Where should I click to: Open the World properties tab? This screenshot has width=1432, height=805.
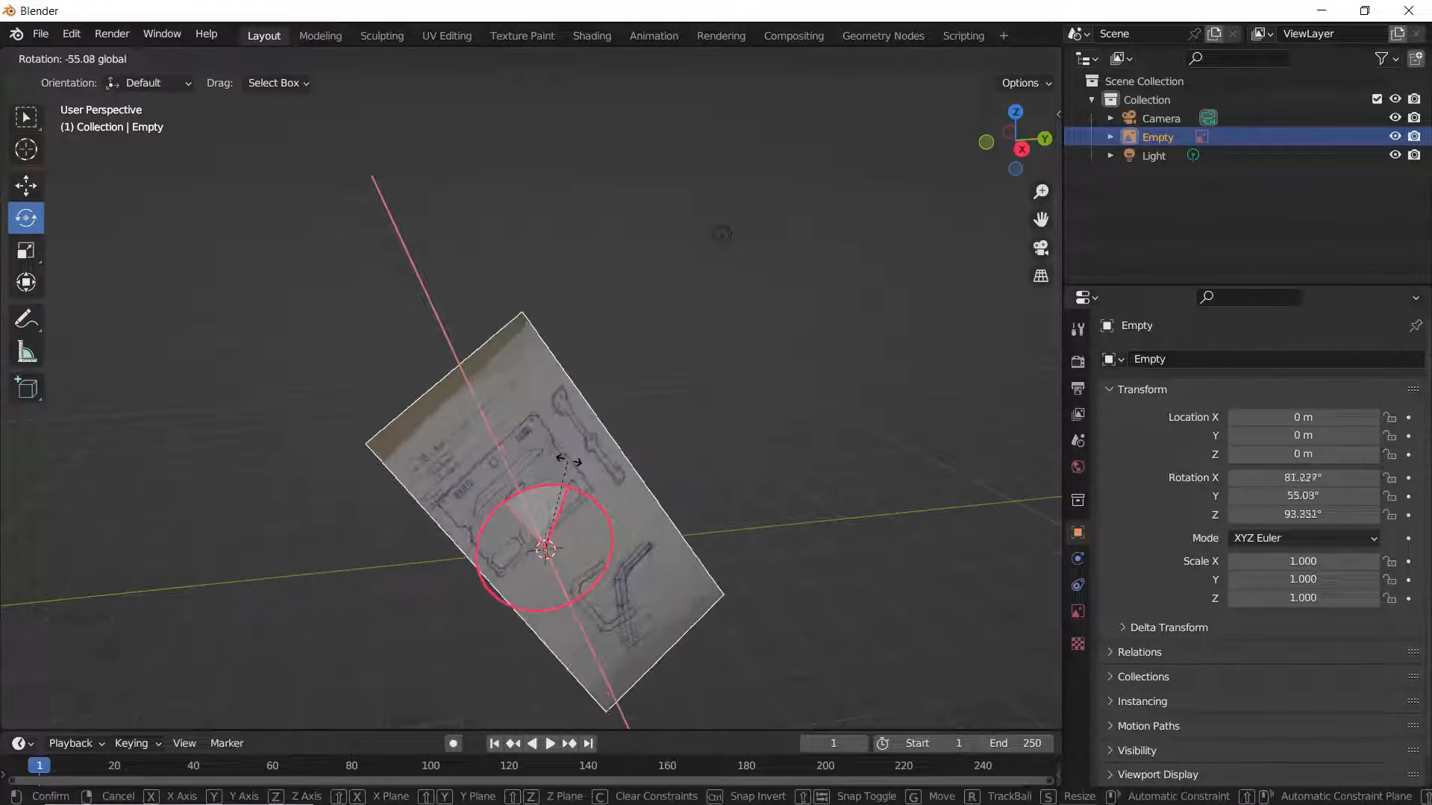point(1078,467)
